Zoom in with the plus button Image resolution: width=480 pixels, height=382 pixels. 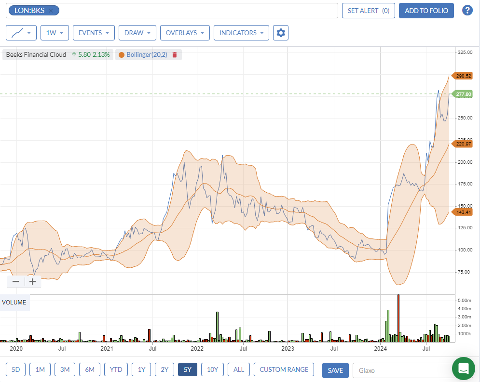[x=33, y=281]
